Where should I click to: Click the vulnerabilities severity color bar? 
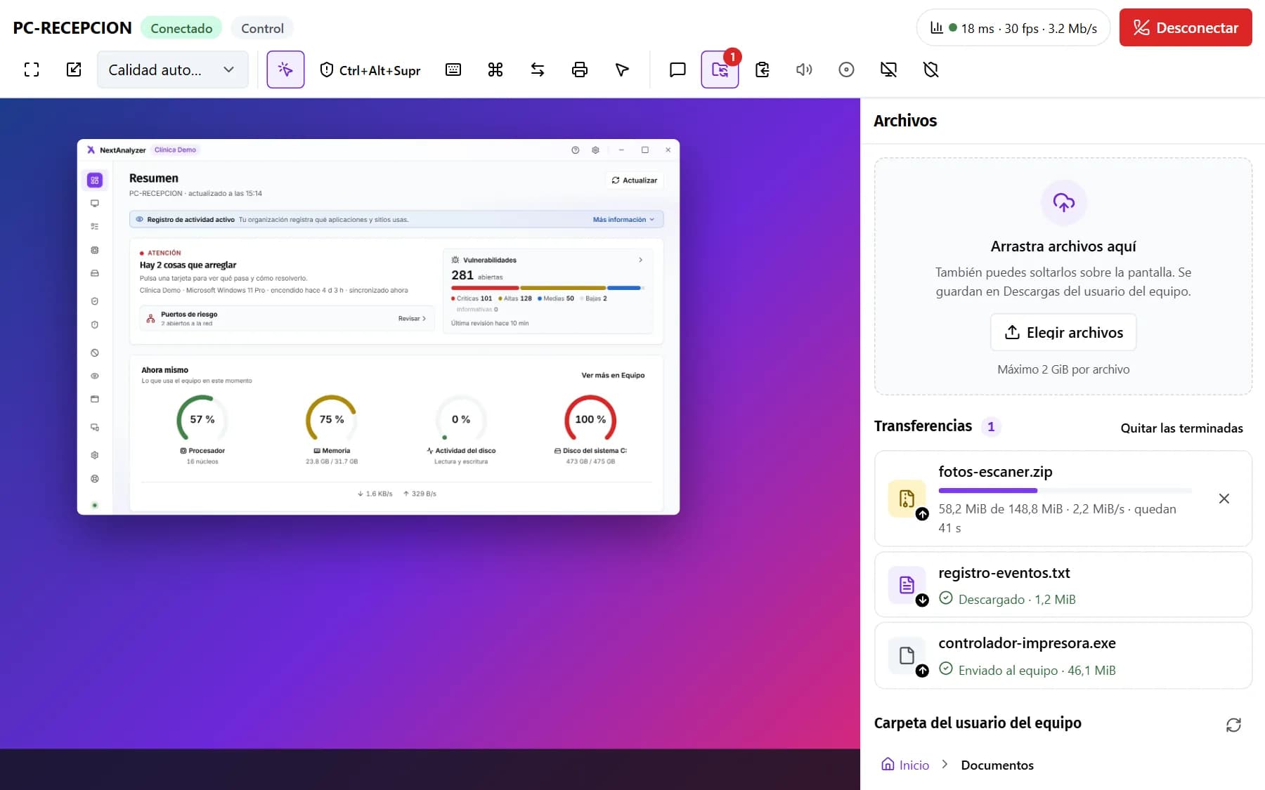pyautogui.click(x=547, y=288)
